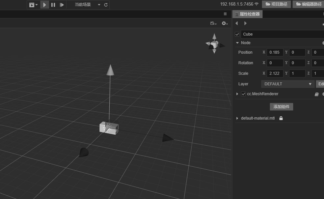Open the project path folder button
Image resolution: width=324 pixels, height=199 pixels.
pos(276,4)
